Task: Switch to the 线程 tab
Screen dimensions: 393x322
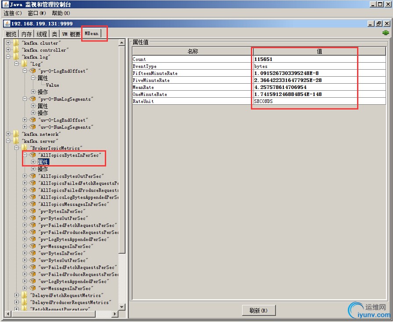Action: (x=42, y=34)
